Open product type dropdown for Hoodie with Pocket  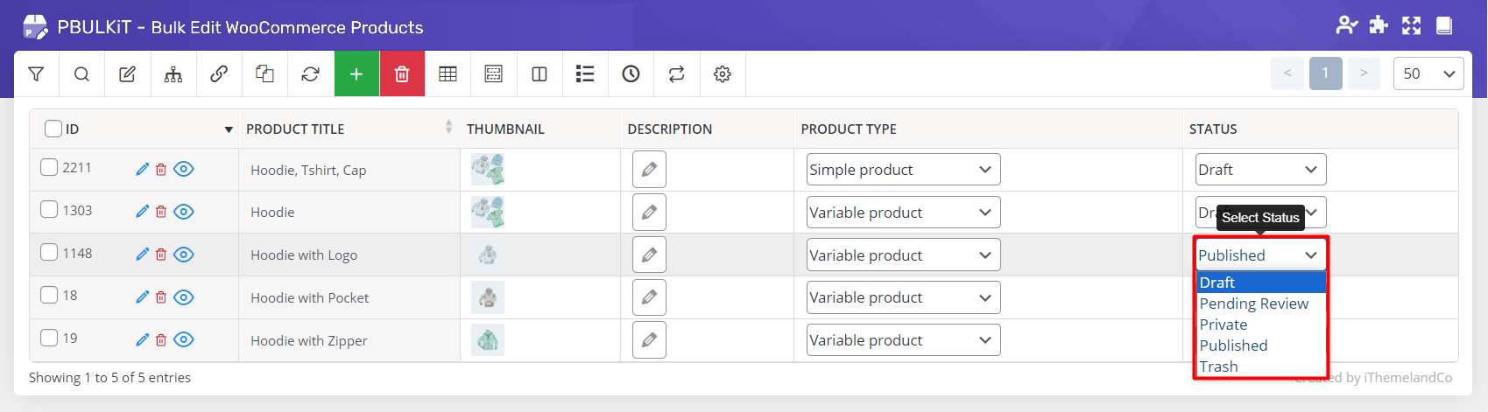pyautogui.click(x=902, y=297)
